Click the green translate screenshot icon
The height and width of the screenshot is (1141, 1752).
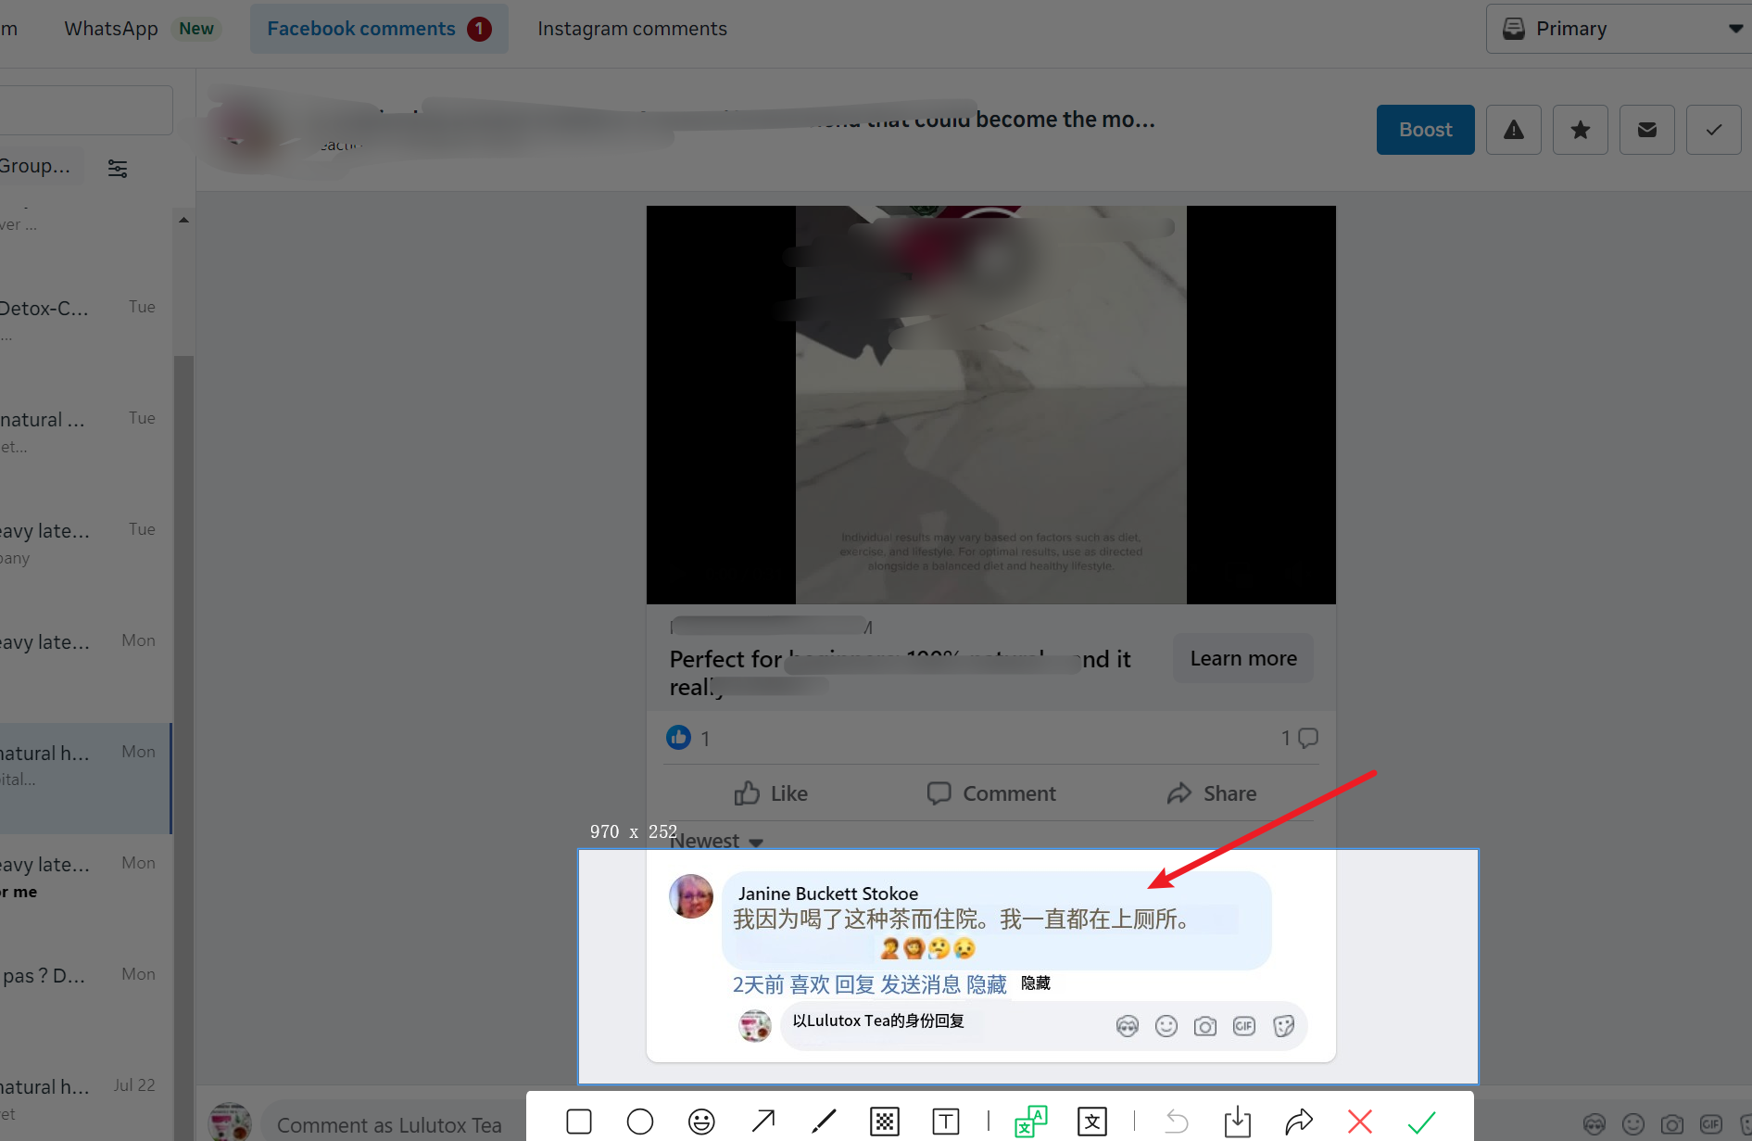[1030, 1122]
